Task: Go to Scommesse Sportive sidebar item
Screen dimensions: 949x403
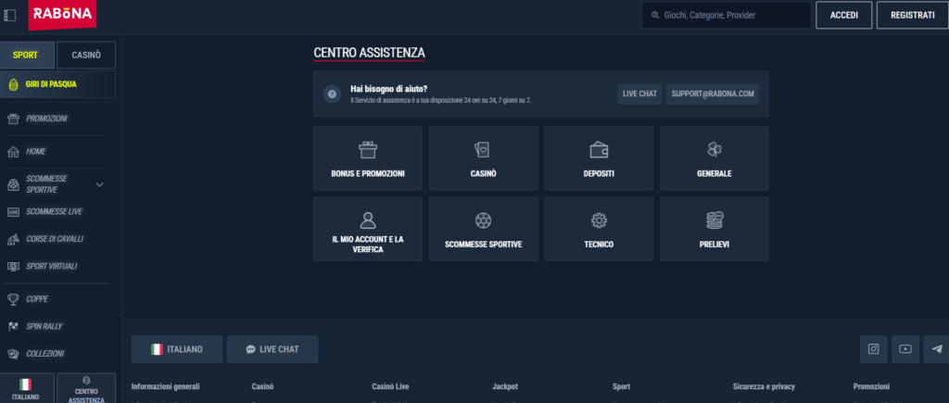Action: point(55,184)
